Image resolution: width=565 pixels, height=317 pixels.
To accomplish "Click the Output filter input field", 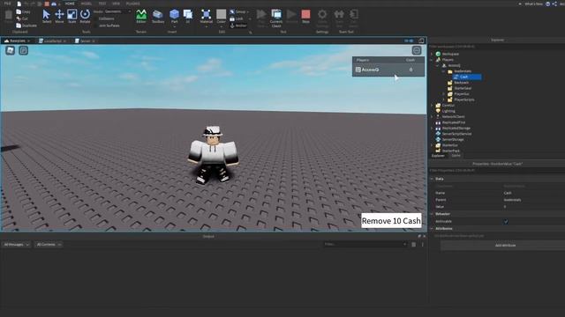I will coord(365,245).
